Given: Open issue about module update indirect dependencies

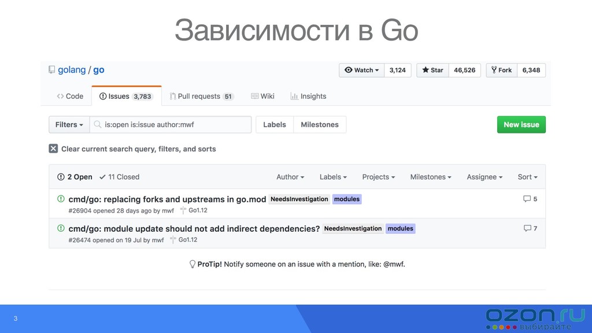Looking at the screenshot, I should click(x=194, y=228).
